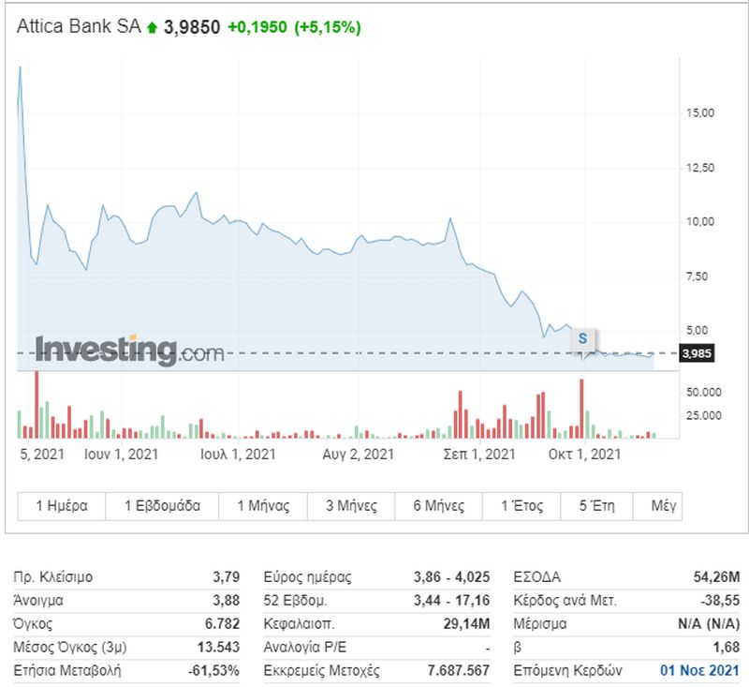Click the Ετήσια Μεταβολή label
Viewport: 749px width, 687px height.
66,670
